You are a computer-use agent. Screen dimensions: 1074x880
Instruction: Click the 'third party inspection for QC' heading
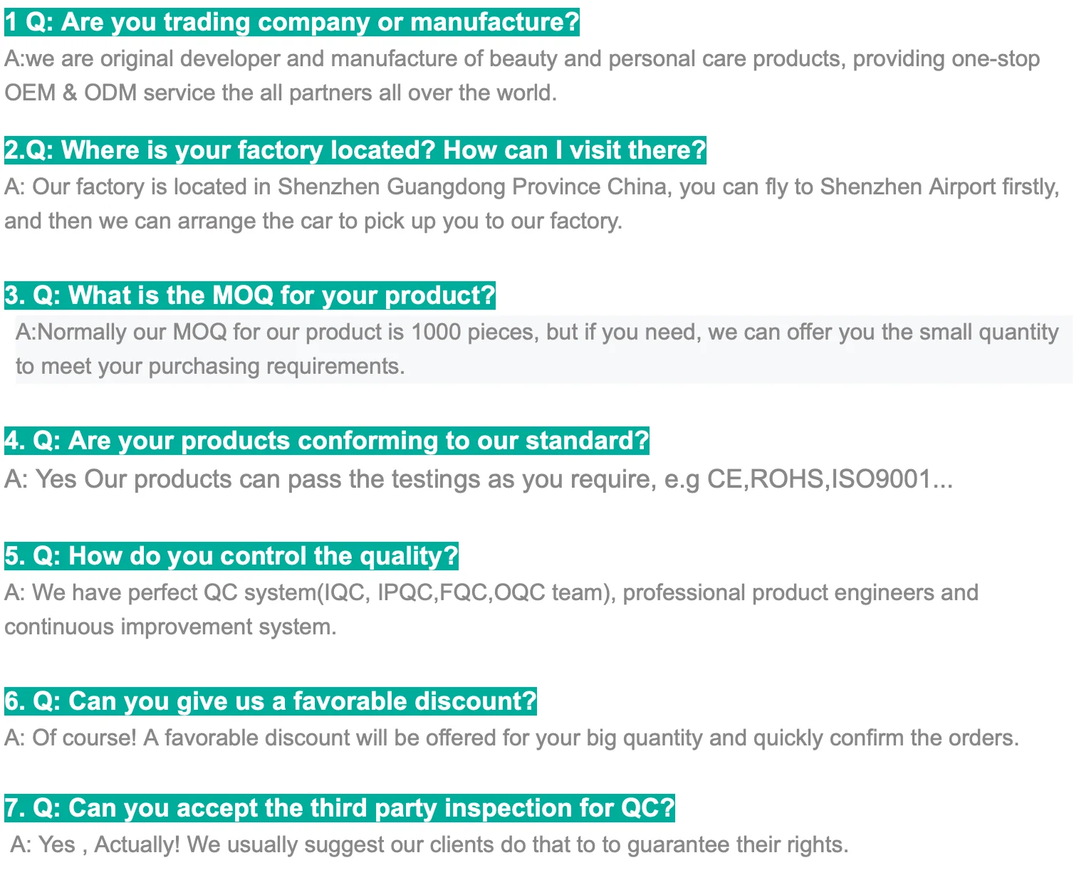[340, 808]
